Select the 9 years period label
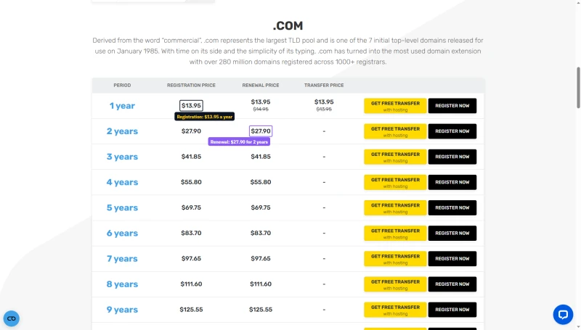Viewport: 581px width, 330px height. (x=122, y=310)
